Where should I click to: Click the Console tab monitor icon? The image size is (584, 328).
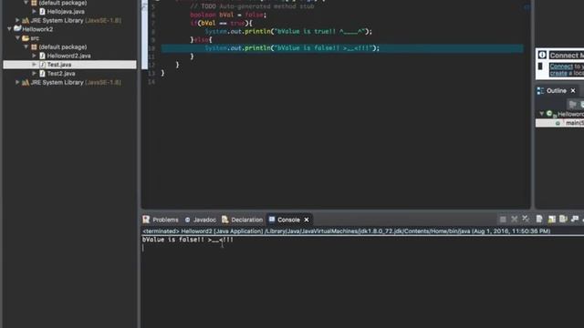pos(272,220)
